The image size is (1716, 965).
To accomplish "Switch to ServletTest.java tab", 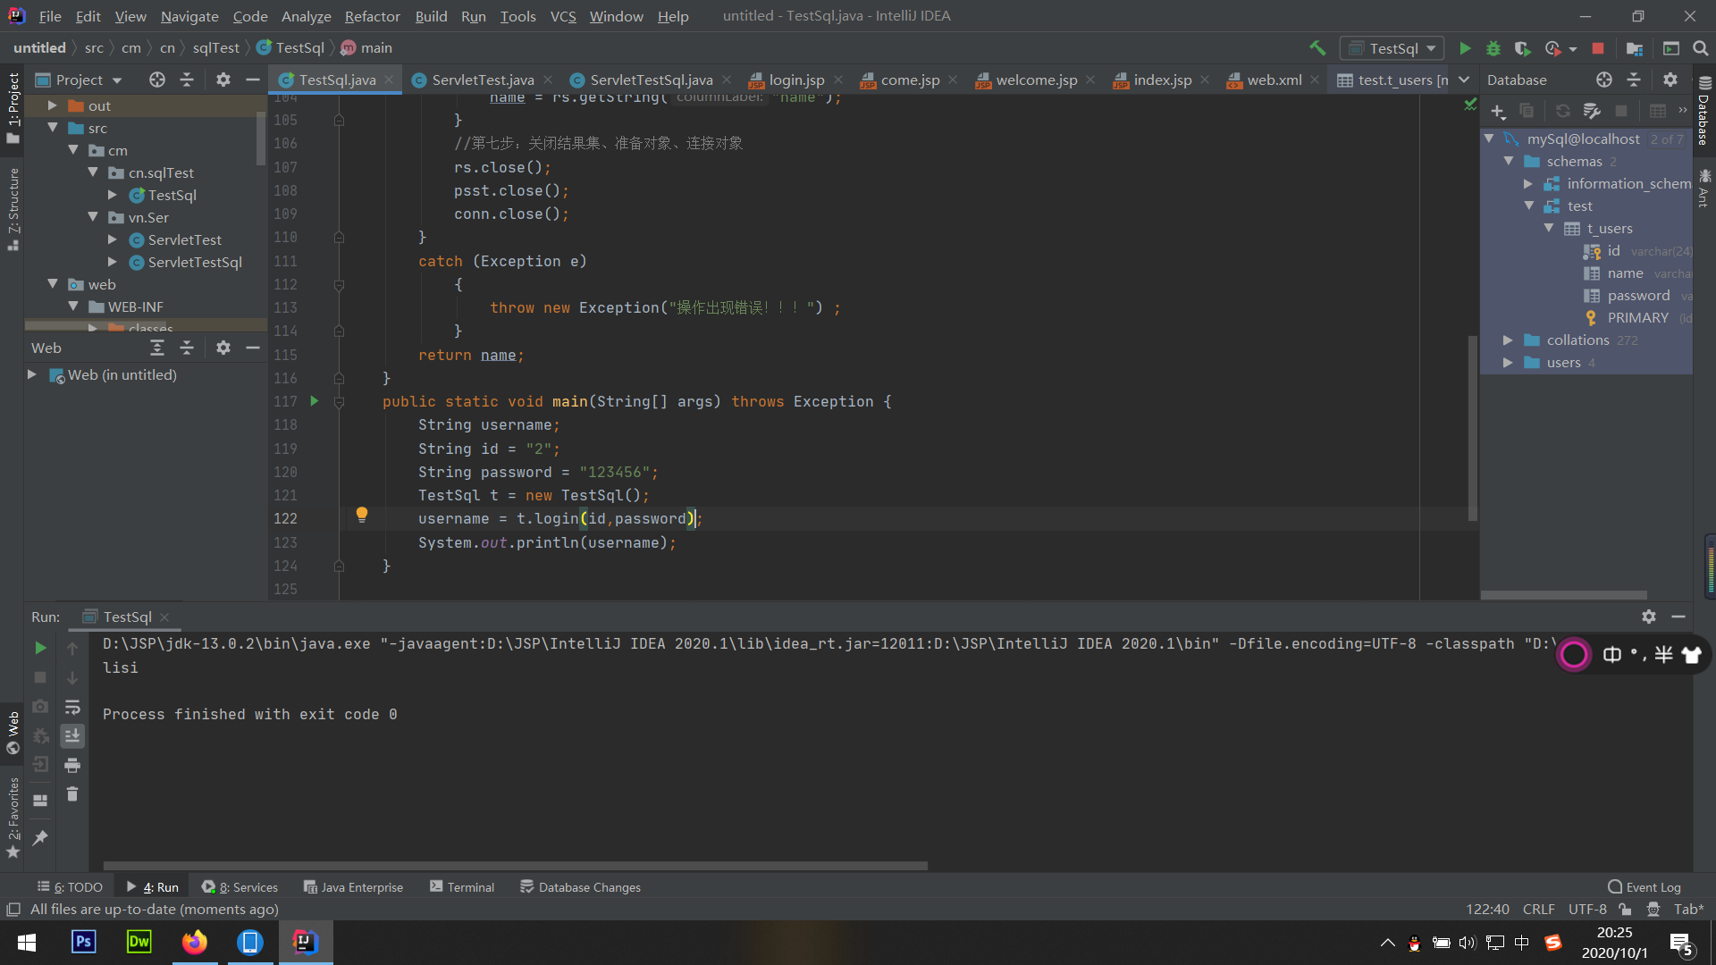I will coord(483,80).
